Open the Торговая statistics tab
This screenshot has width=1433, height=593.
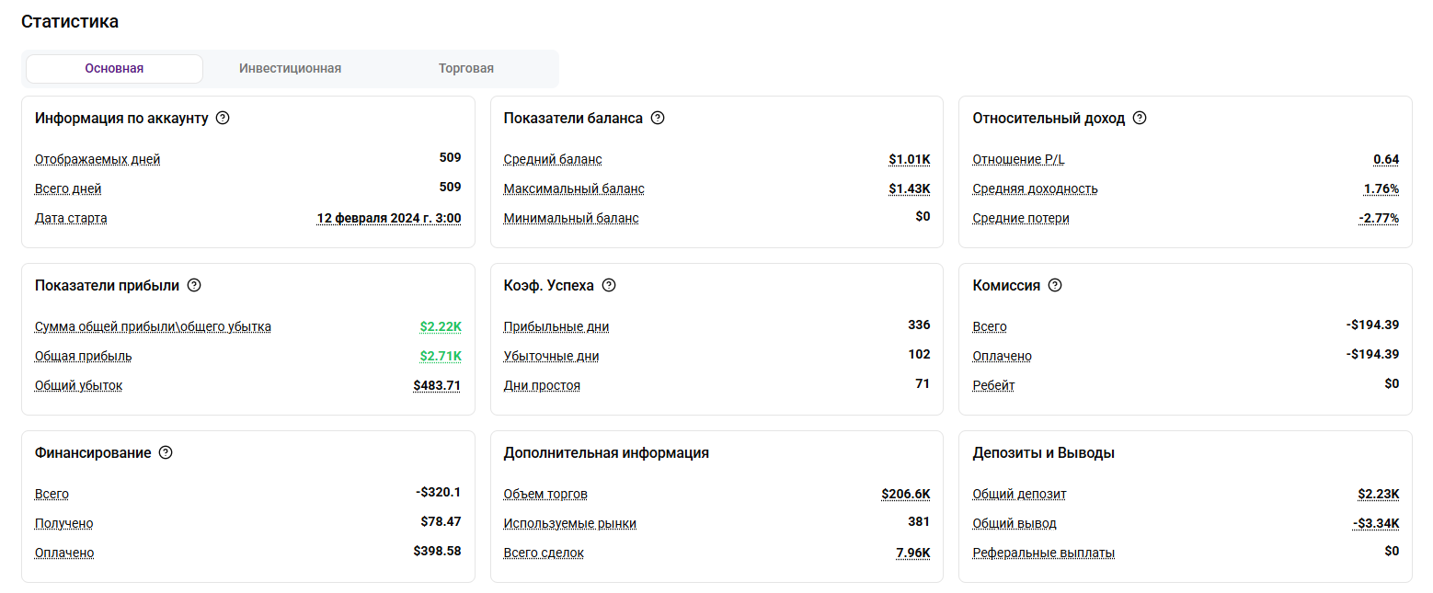tap(466, 68)
